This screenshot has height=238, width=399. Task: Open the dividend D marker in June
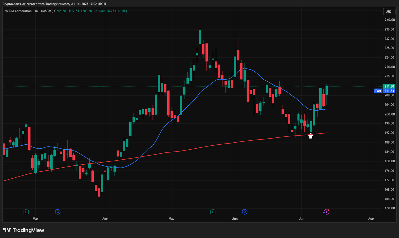click(245, 212)
